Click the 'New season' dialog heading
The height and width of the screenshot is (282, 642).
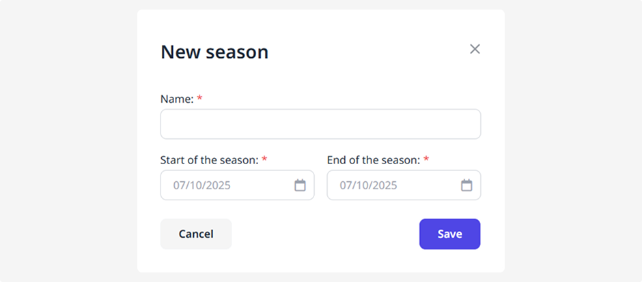click(x=214, y=52)
